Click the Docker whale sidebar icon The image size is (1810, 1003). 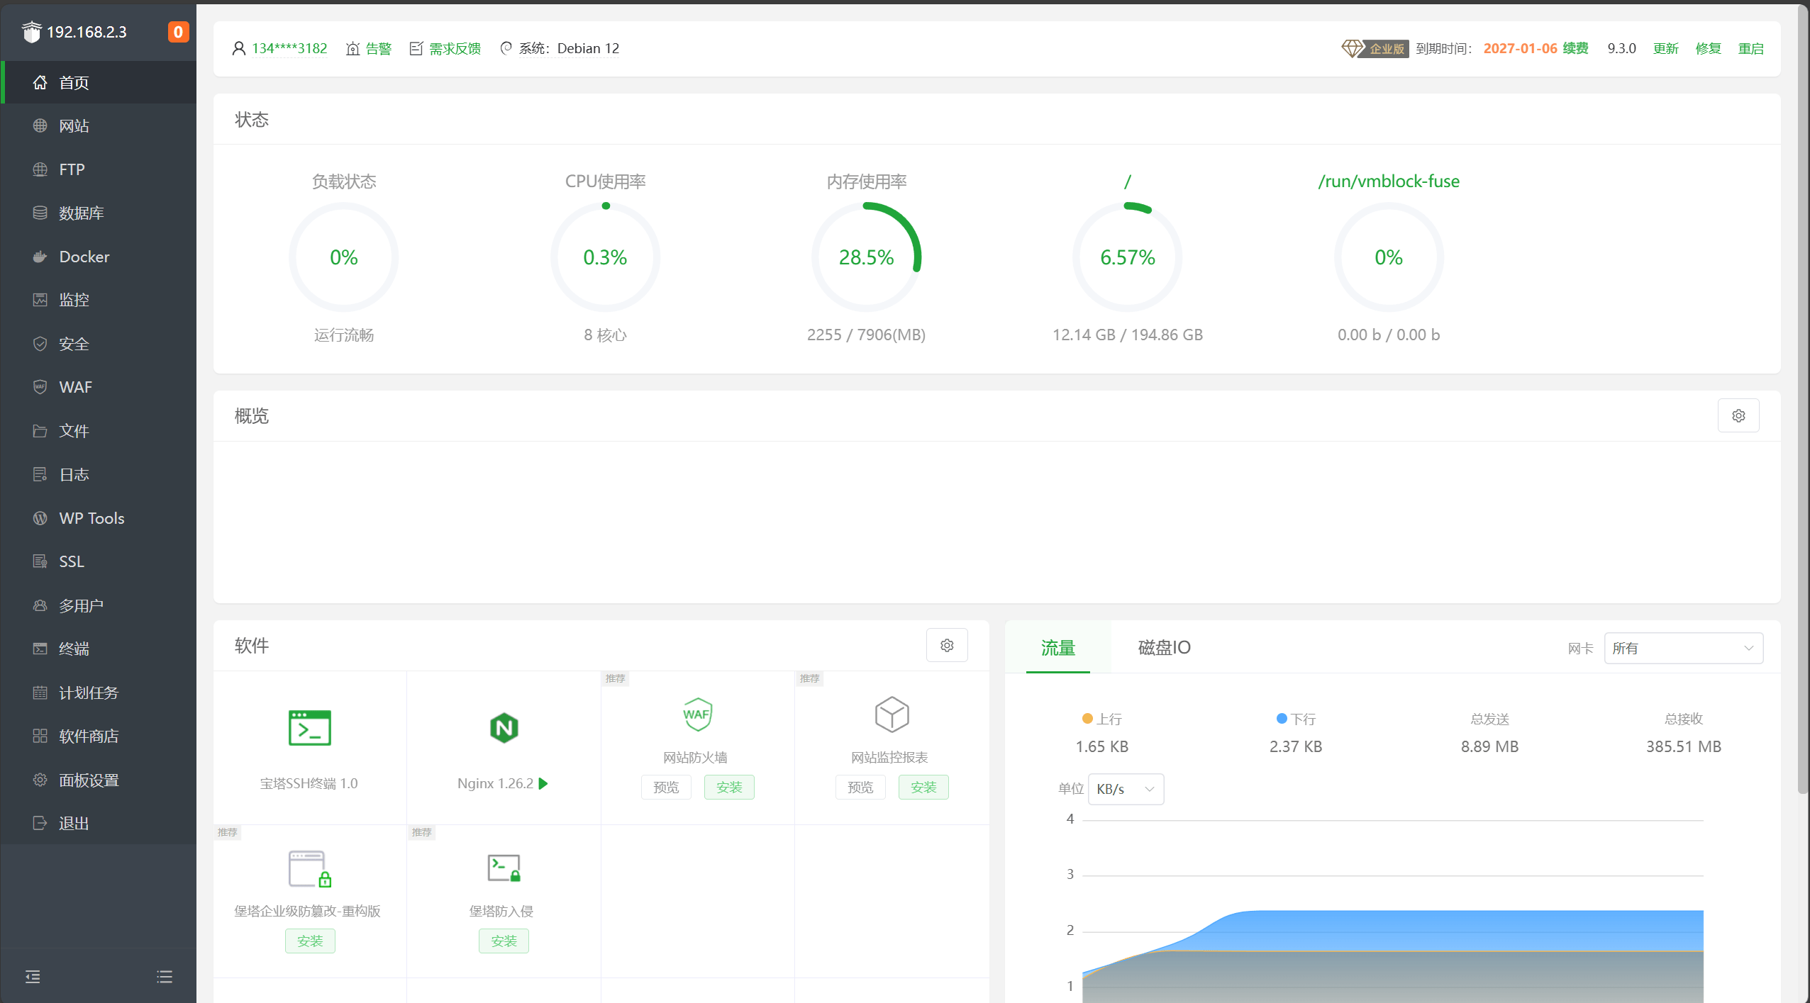(x=40, y=257)
